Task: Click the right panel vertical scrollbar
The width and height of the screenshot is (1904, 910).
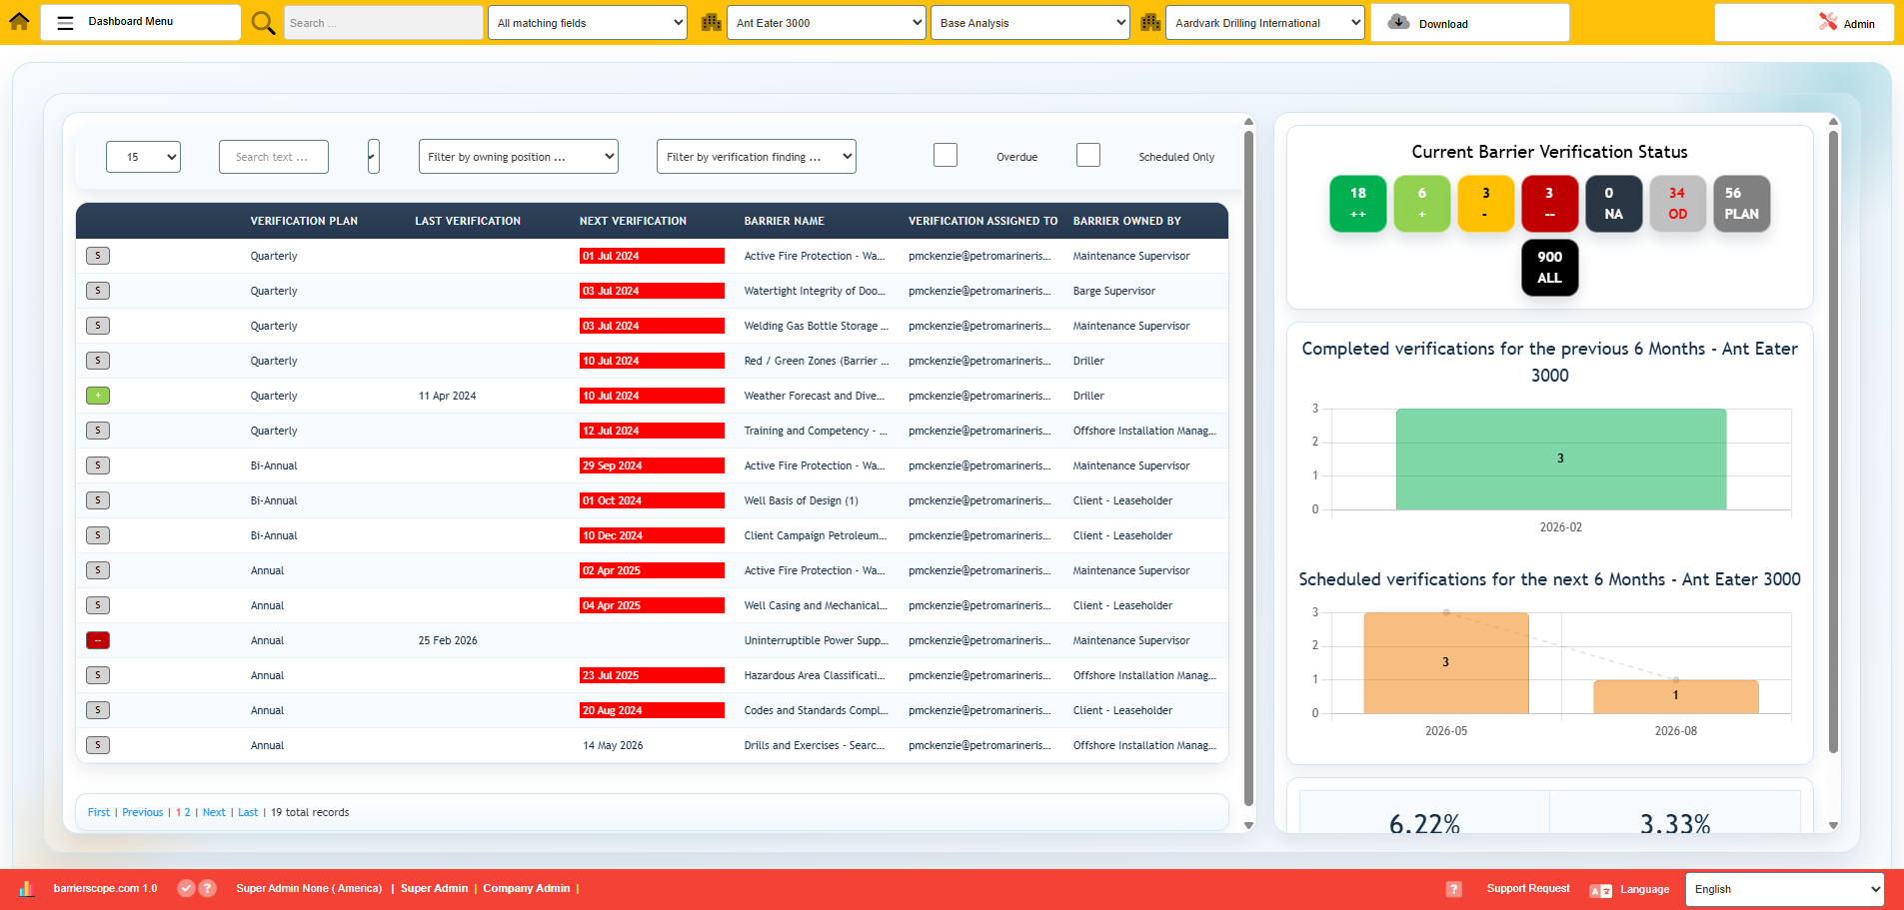Action: 1833,442
